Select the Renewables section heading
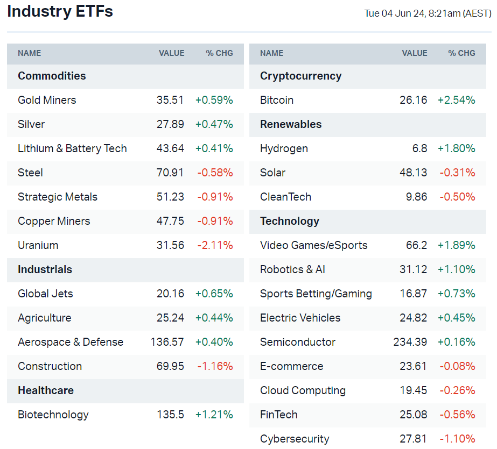 point(291,124)
